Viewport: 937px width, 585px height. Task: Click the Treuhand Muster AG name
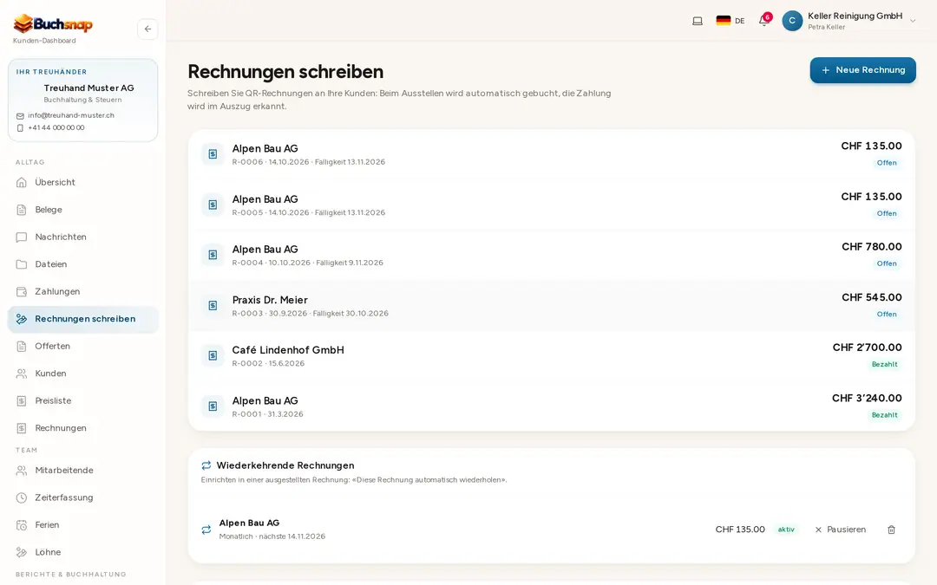coord(89,88)
